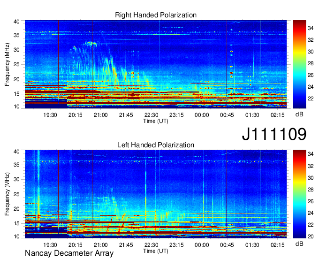319x259 pixels.
Task: Click the "21:45" time tick of Right Handed plot
Action: click(x=126, y=115)
